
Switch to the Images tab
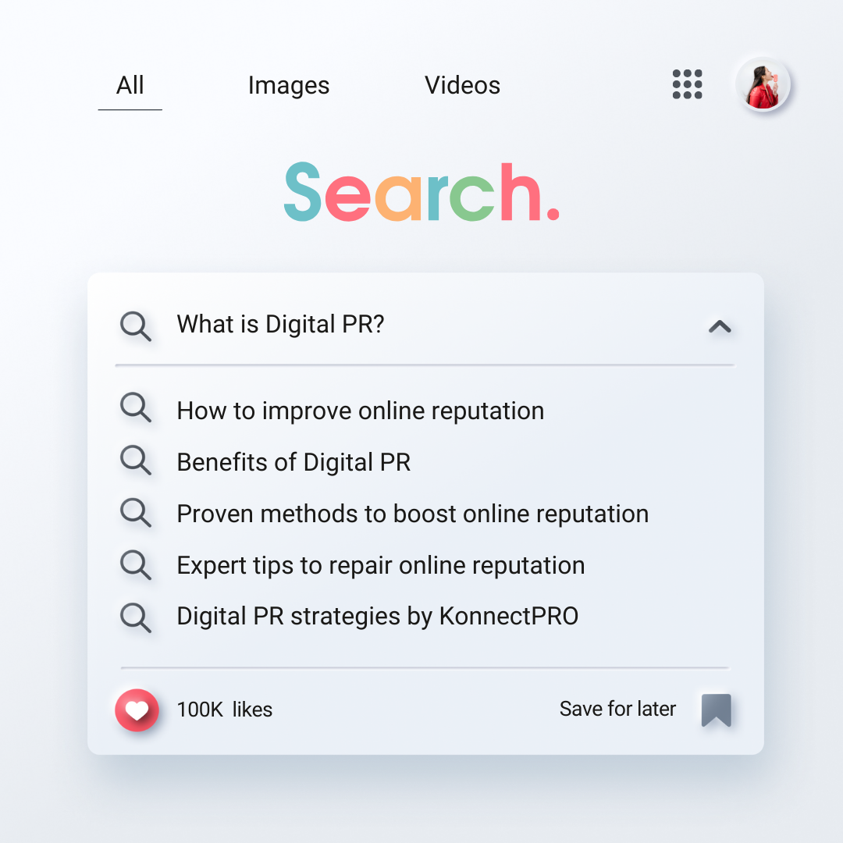coord(289,85)
